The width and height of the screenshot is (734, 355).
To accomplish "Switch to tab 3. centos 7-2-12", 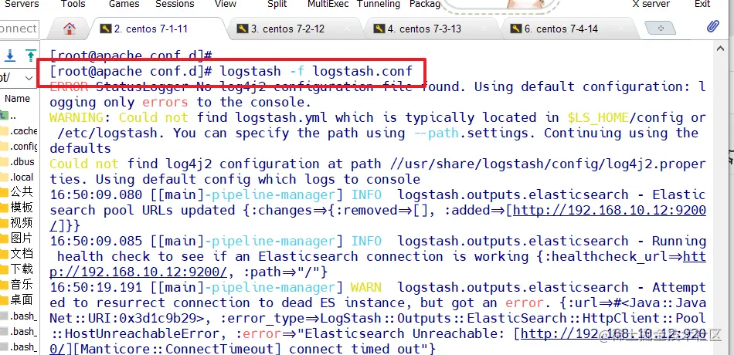I will [x=294, y=29].
